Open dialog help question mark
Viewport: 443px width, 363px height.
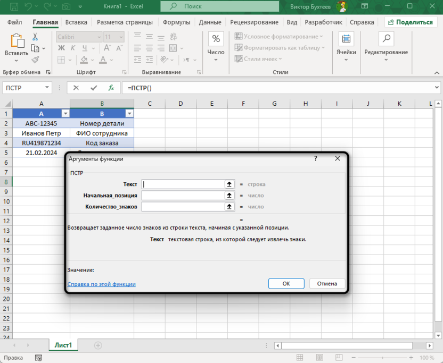315,158
